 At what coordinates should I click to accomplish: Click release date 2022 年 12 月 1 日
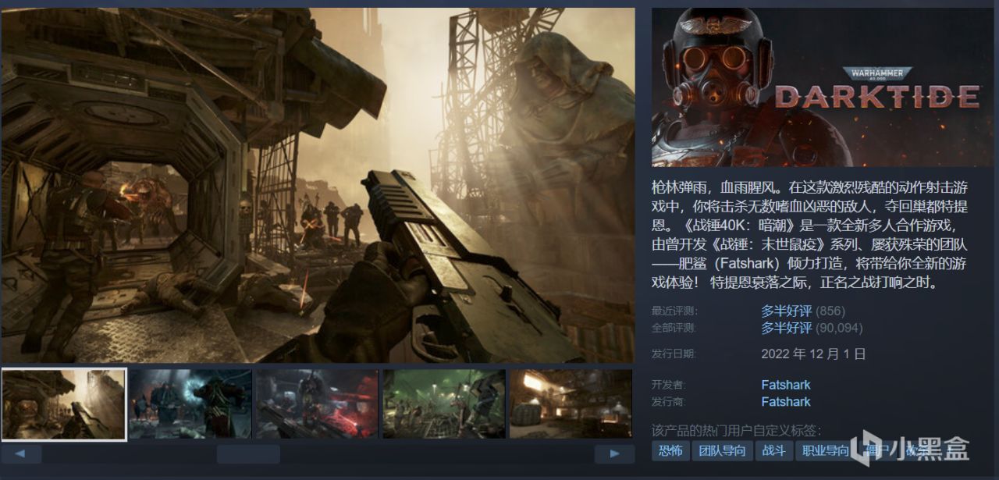(x=813, y=354)
